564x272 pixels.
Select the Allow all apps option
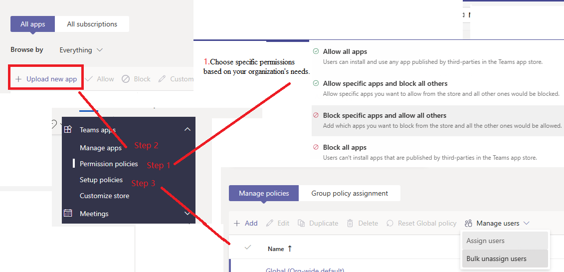click(432, 56)
